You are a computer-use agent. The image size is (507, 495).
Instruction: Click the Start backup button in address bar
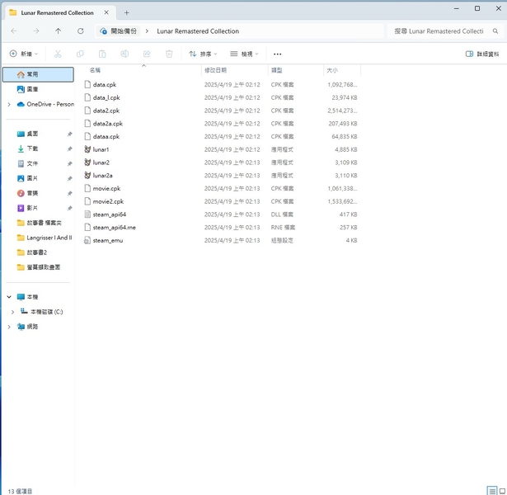(x=118, y=31)
